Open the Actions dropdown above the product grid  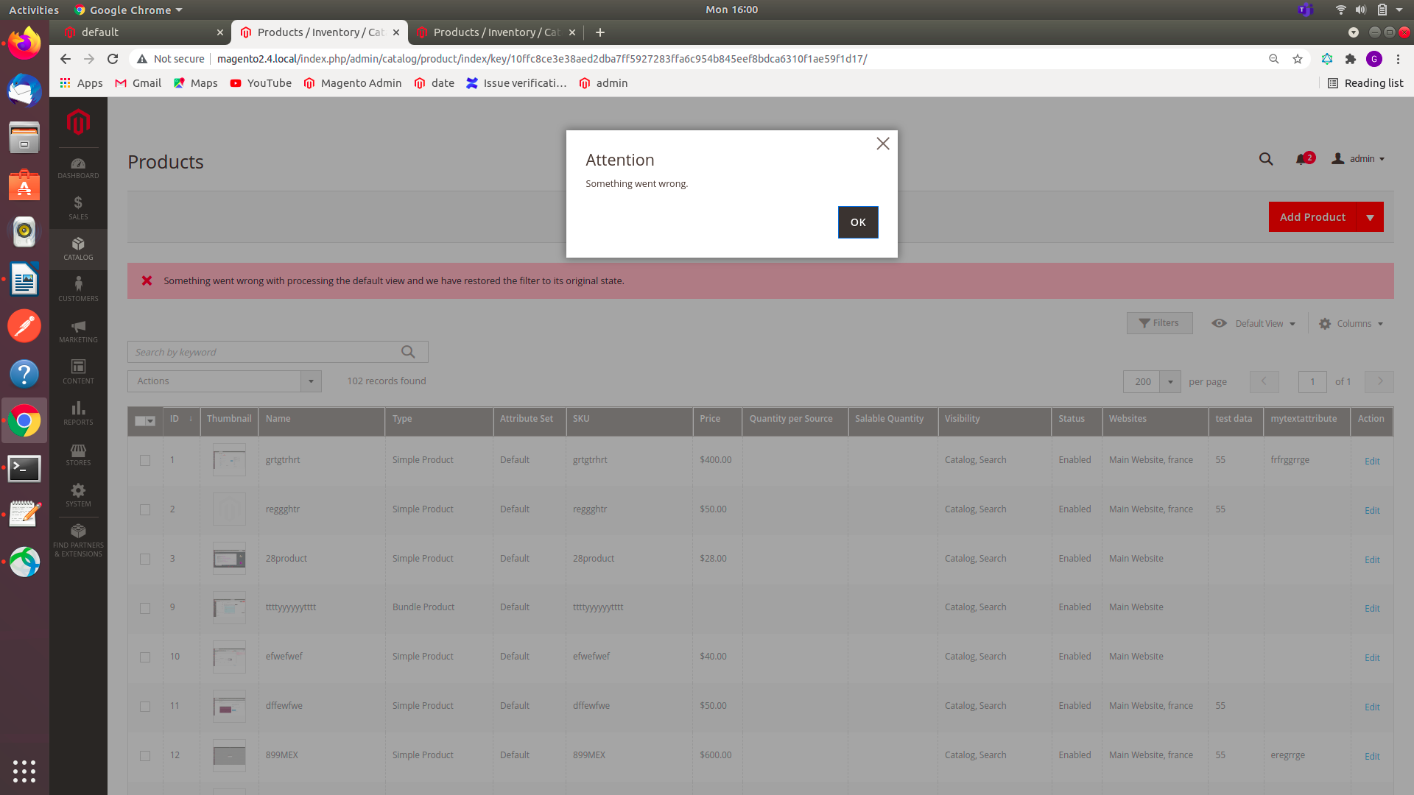click(x=223, y=381)
